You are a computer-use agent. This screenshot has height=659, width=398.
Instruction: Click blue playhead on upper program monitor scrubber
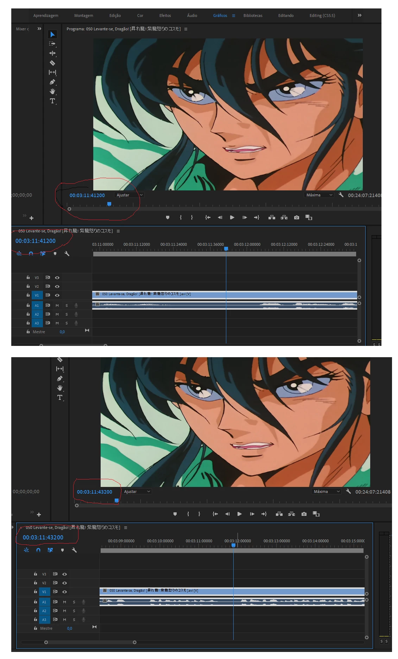(x=109, y=204)
